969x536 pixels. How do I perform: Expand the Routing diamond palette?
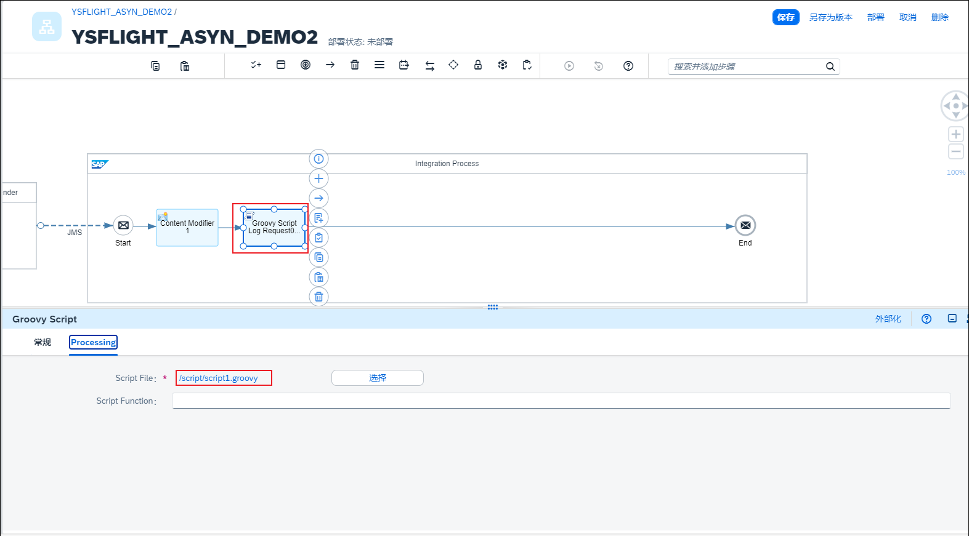(453, 65)
